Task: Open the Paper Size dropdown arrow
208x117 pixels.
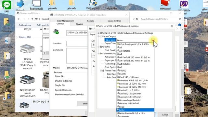Action: [153, 40]
